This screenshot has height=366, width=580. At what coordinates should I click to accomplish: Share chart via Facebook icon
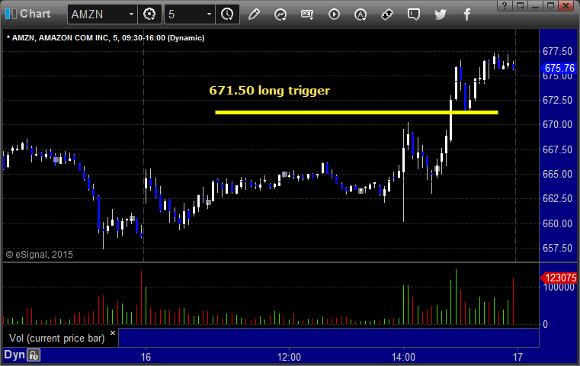(467, 14)
